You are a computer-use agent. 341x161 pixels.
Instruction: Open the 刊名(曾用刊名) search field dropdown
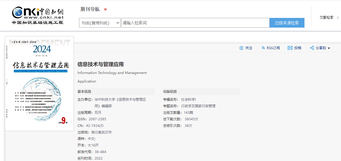tap(100, 23)
